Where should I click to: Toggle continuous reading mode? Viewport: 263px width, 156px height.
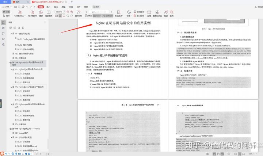point(108,16)
